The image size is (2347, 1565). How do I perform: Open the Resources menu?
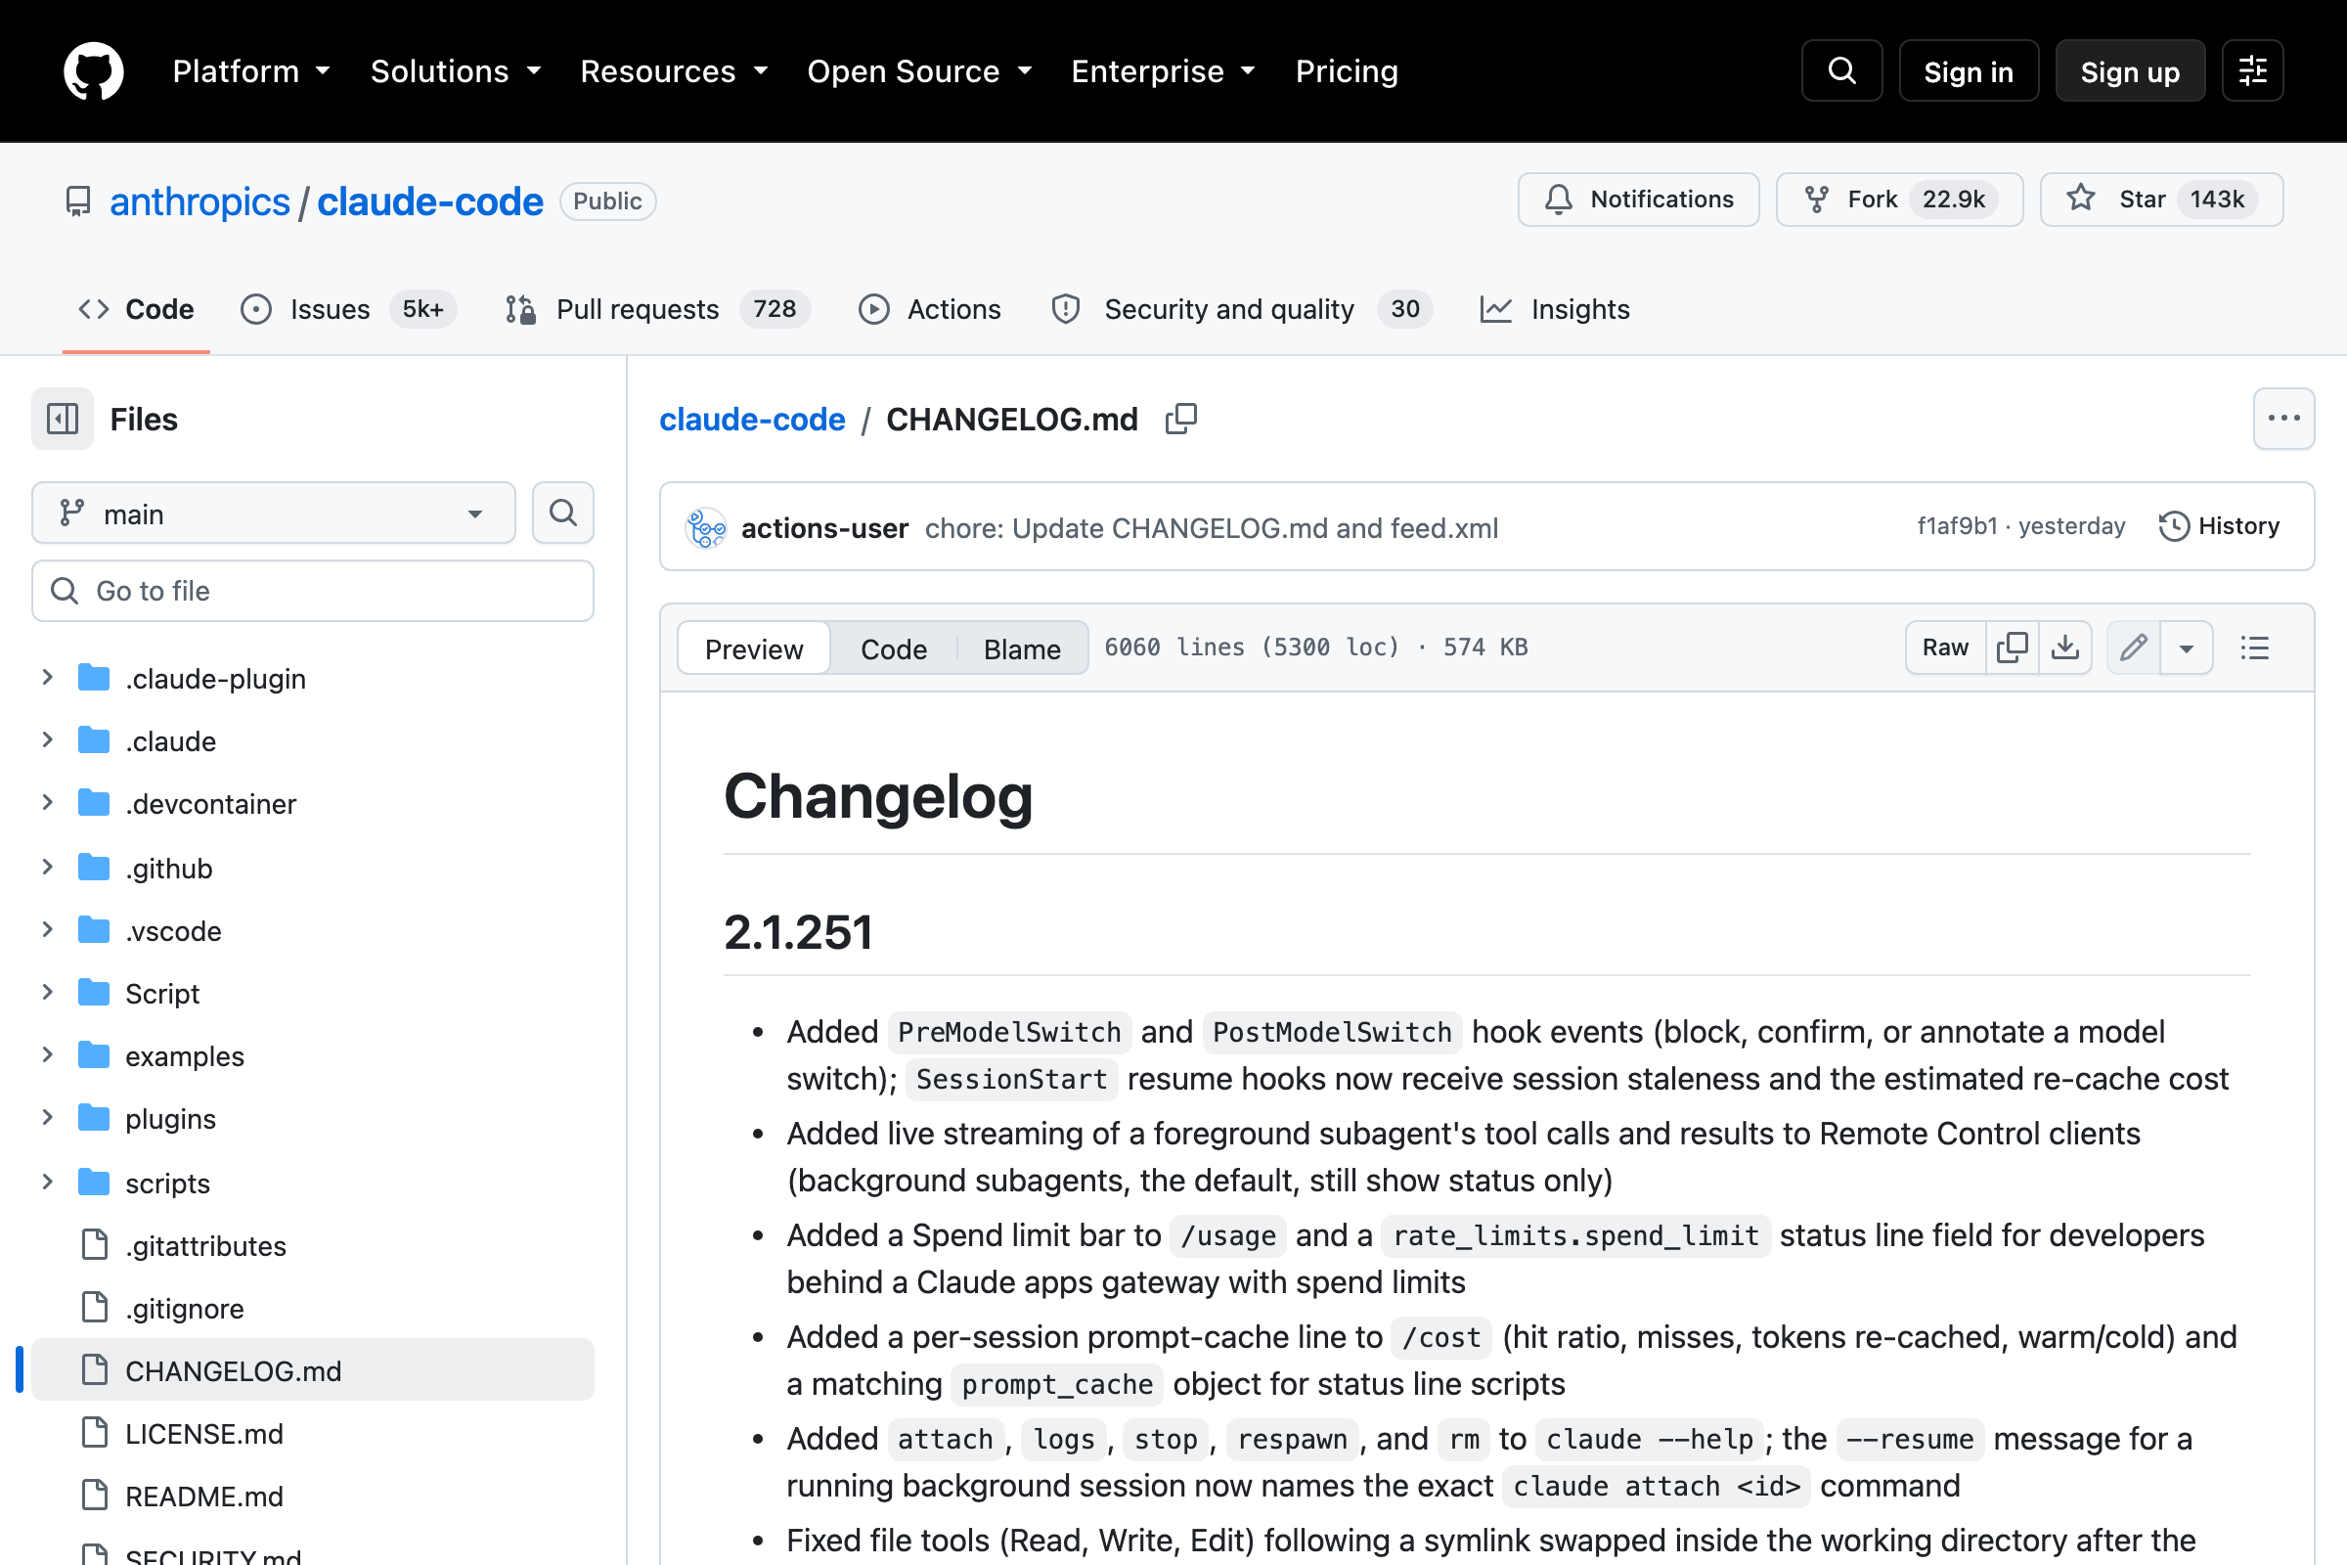click(x=675, y=70)
